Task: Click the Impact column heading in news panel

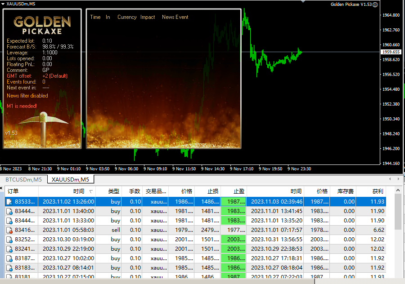Action: pyautogui.click(x=148, y=17)
